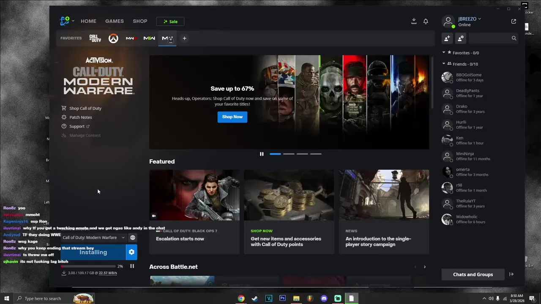Image resolution: width=541 pixels, height=304 pixels.
Task: Click the Add a Friend icon
Action: [447, 38]
